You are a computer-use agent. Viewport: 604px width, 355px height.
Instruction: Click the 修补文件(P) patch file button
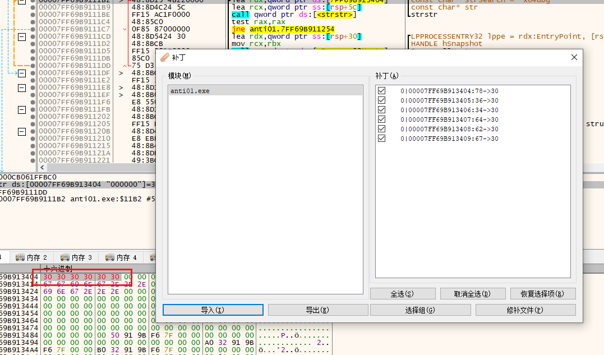pyautogui.click(x=525, y=310)
